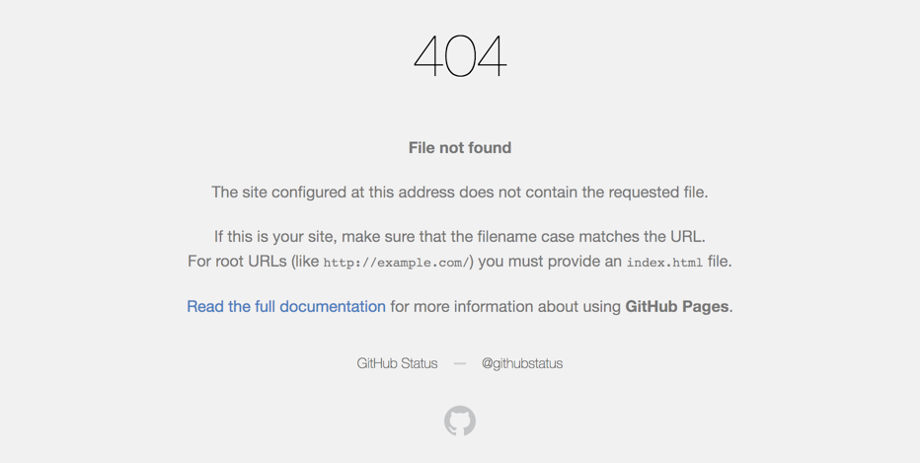The width and height of the screenshot is (920, 463).
Task: Open the Read the full documentation link
Action: (286, 306)
